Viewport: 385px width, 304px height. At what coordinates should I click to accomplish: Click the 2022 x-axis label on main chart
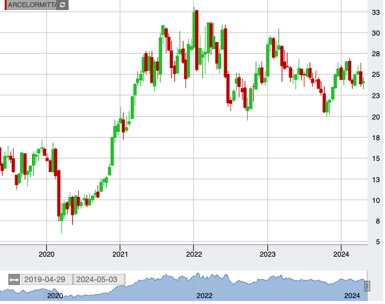pos(194,254)
